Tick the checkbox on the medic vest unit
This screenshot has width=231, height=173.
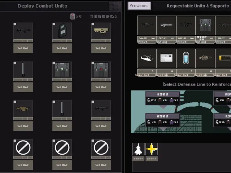(93, 63)
